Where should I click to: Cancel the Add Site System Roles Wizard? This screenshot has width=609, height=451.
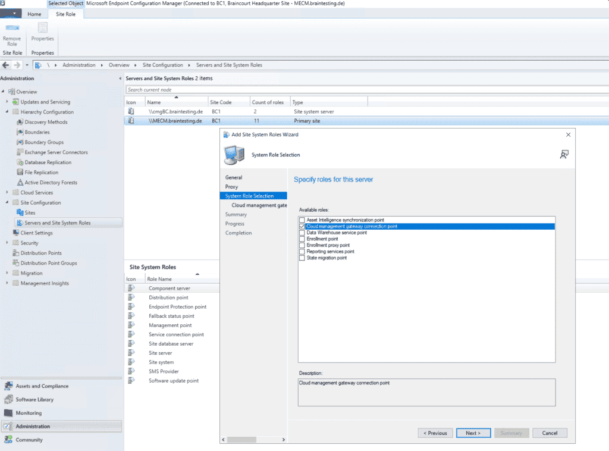pyautogui.click(x=550, y=433)
